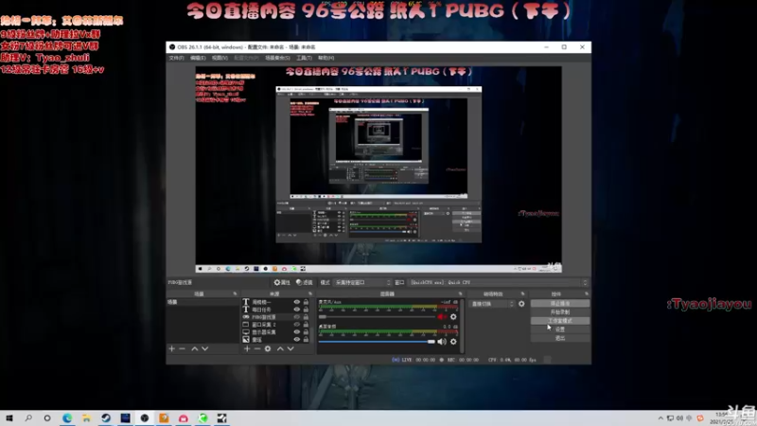
Task: Click the mixer panel vertical scrollbar
Action: (462, 326)
